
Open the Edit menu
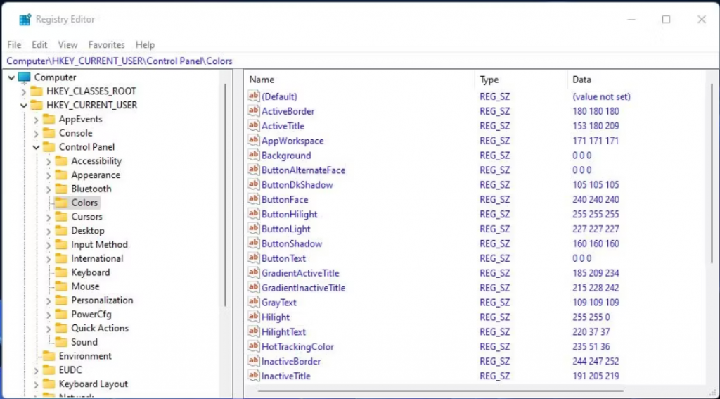click(39, 44)
